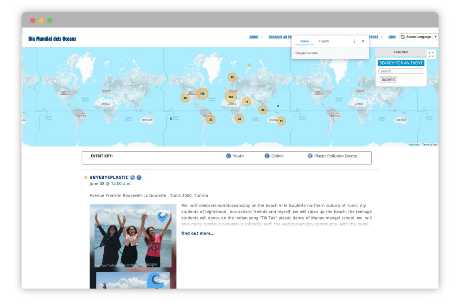Toggle fullscreen map view icon

431,54
